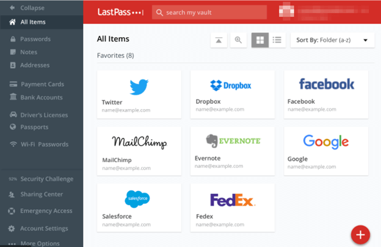Open the Salesforce vault item
This screenshot has width=381, height=247.
click(139, 208)
